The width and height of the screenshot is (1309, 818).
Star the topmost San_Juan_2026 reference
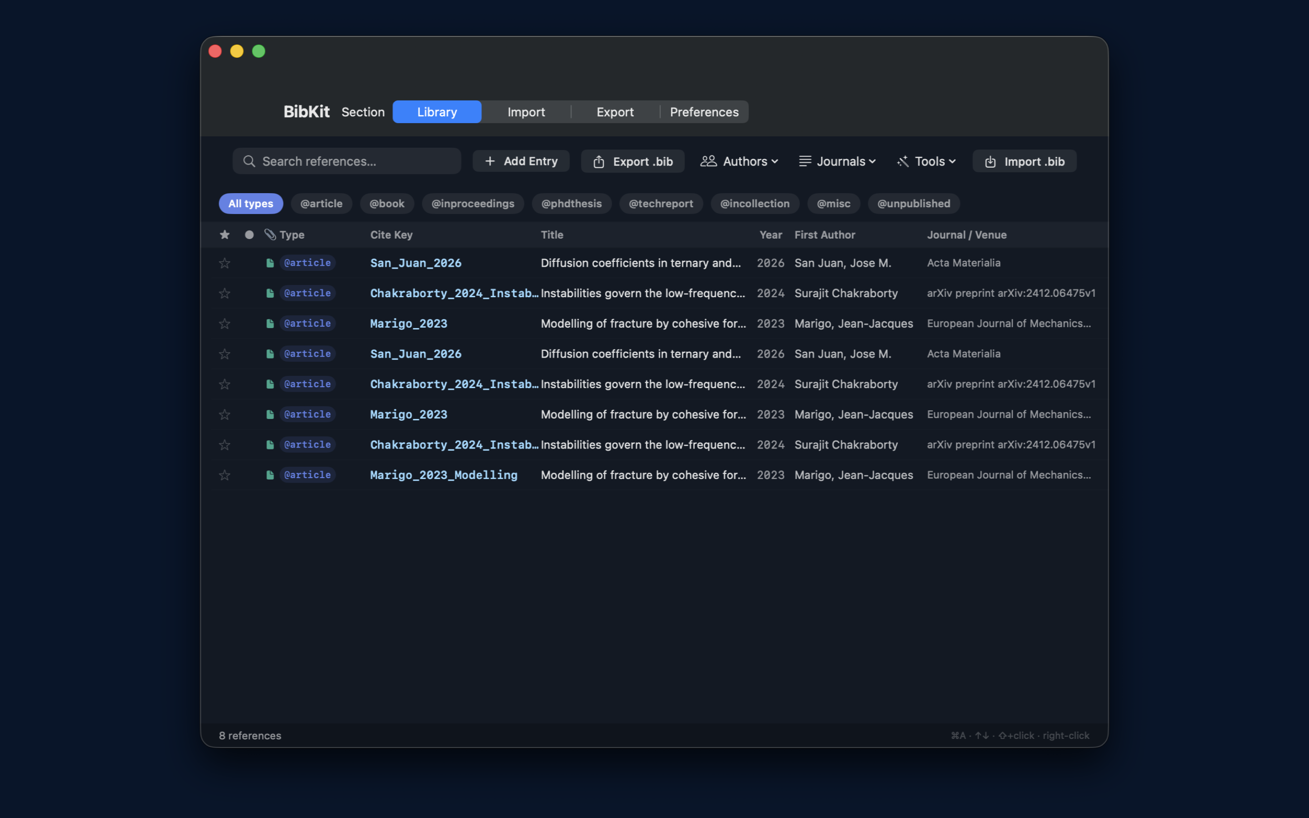click(x=225, y=263)
